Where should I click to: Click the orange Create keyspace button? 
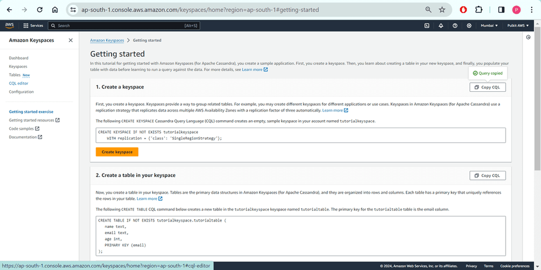click(117, 152)
